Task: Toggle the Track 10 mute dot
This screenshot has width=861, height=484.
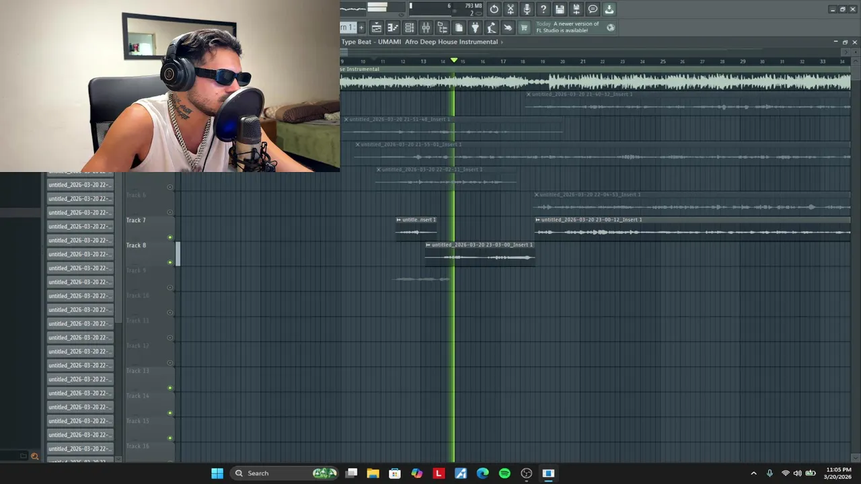Action: click(x=170, y=313)
